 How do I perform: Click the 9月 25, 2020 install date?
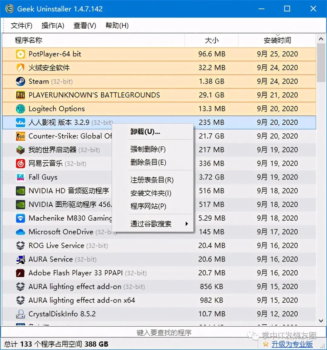(x=277, y=54)
